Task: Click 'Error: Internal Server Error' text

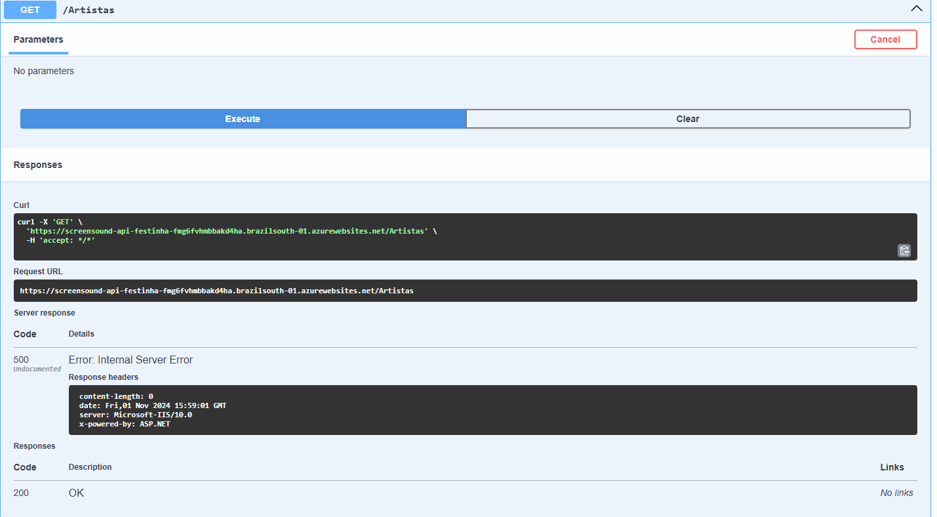Action: [x=130, y=360]
